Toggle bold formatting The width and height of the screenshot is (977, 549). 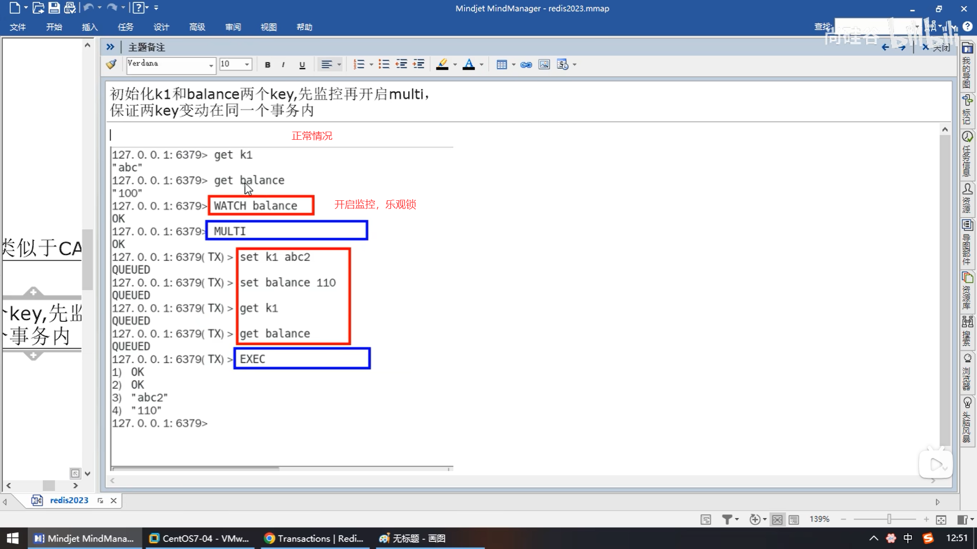click(268, 65)
